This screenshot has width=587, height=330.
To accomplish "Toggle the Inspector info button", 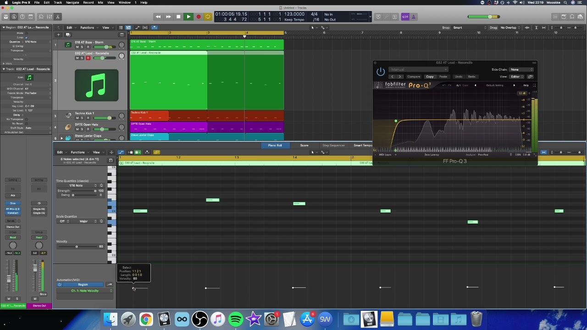I will tap(14, 17).
